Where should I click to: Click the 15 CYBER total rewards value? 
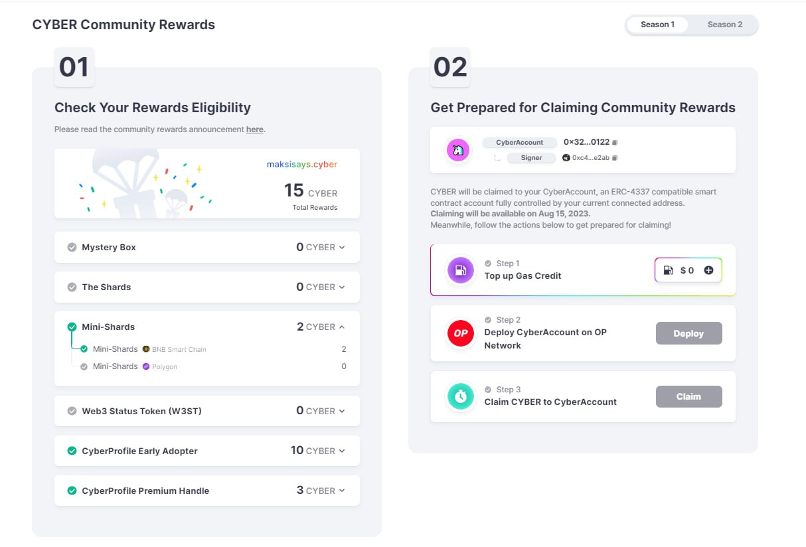pos(311,191)
